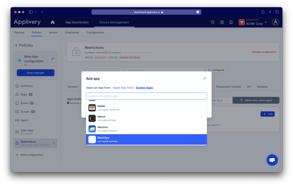Click the policy Apple shield icon
The width and height of the screenshot is (293, 186).
coord(20,61)
